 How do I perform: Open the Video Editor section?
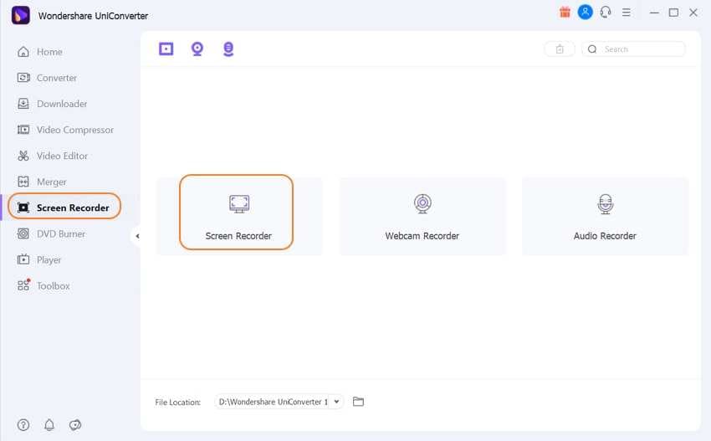coord(53,156)
